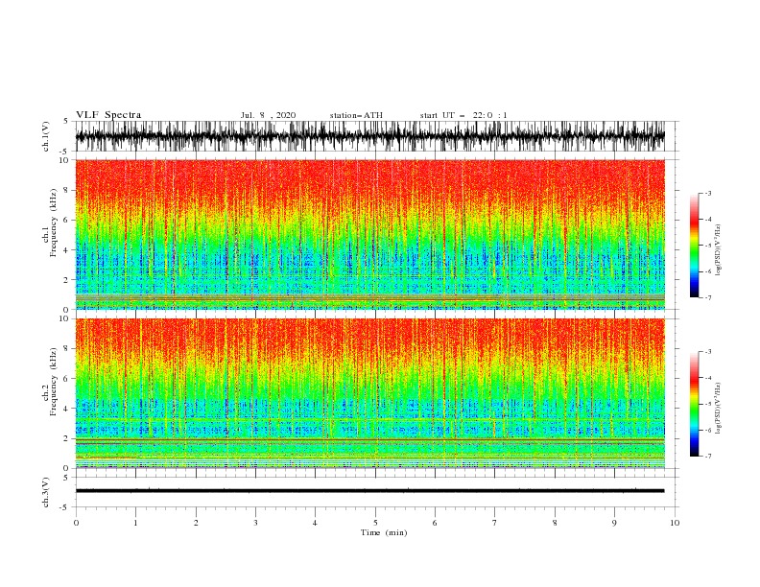Click inside the ch.2 spectrogram panel
Screen dimensions: 760x587
pos(369,393)
